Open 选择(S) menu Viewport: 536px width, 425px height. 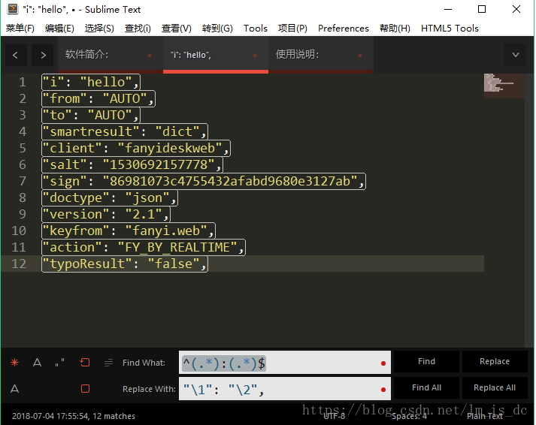tap(99, 28)
